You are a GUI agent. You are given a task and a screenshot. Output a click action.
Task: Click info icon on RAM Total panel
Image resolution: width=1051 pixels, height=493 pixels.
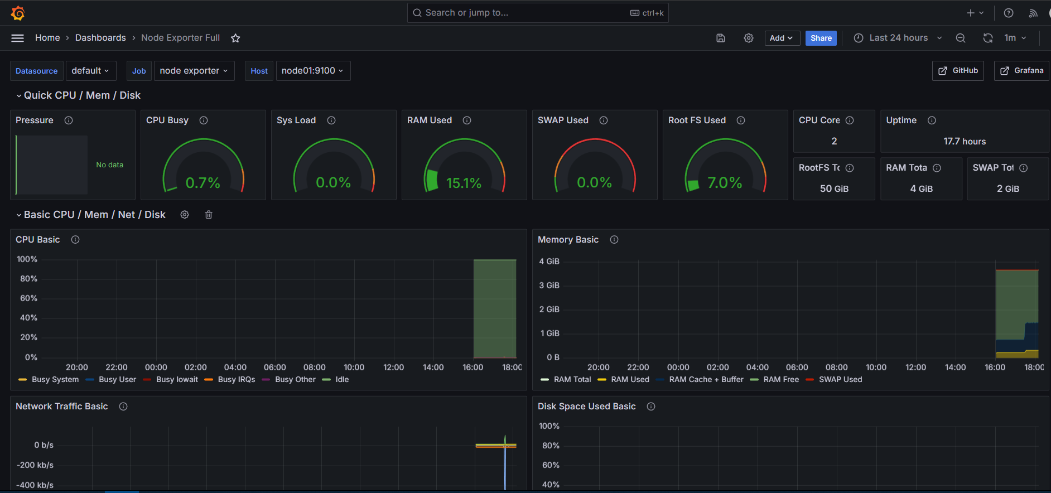point(937,168)
